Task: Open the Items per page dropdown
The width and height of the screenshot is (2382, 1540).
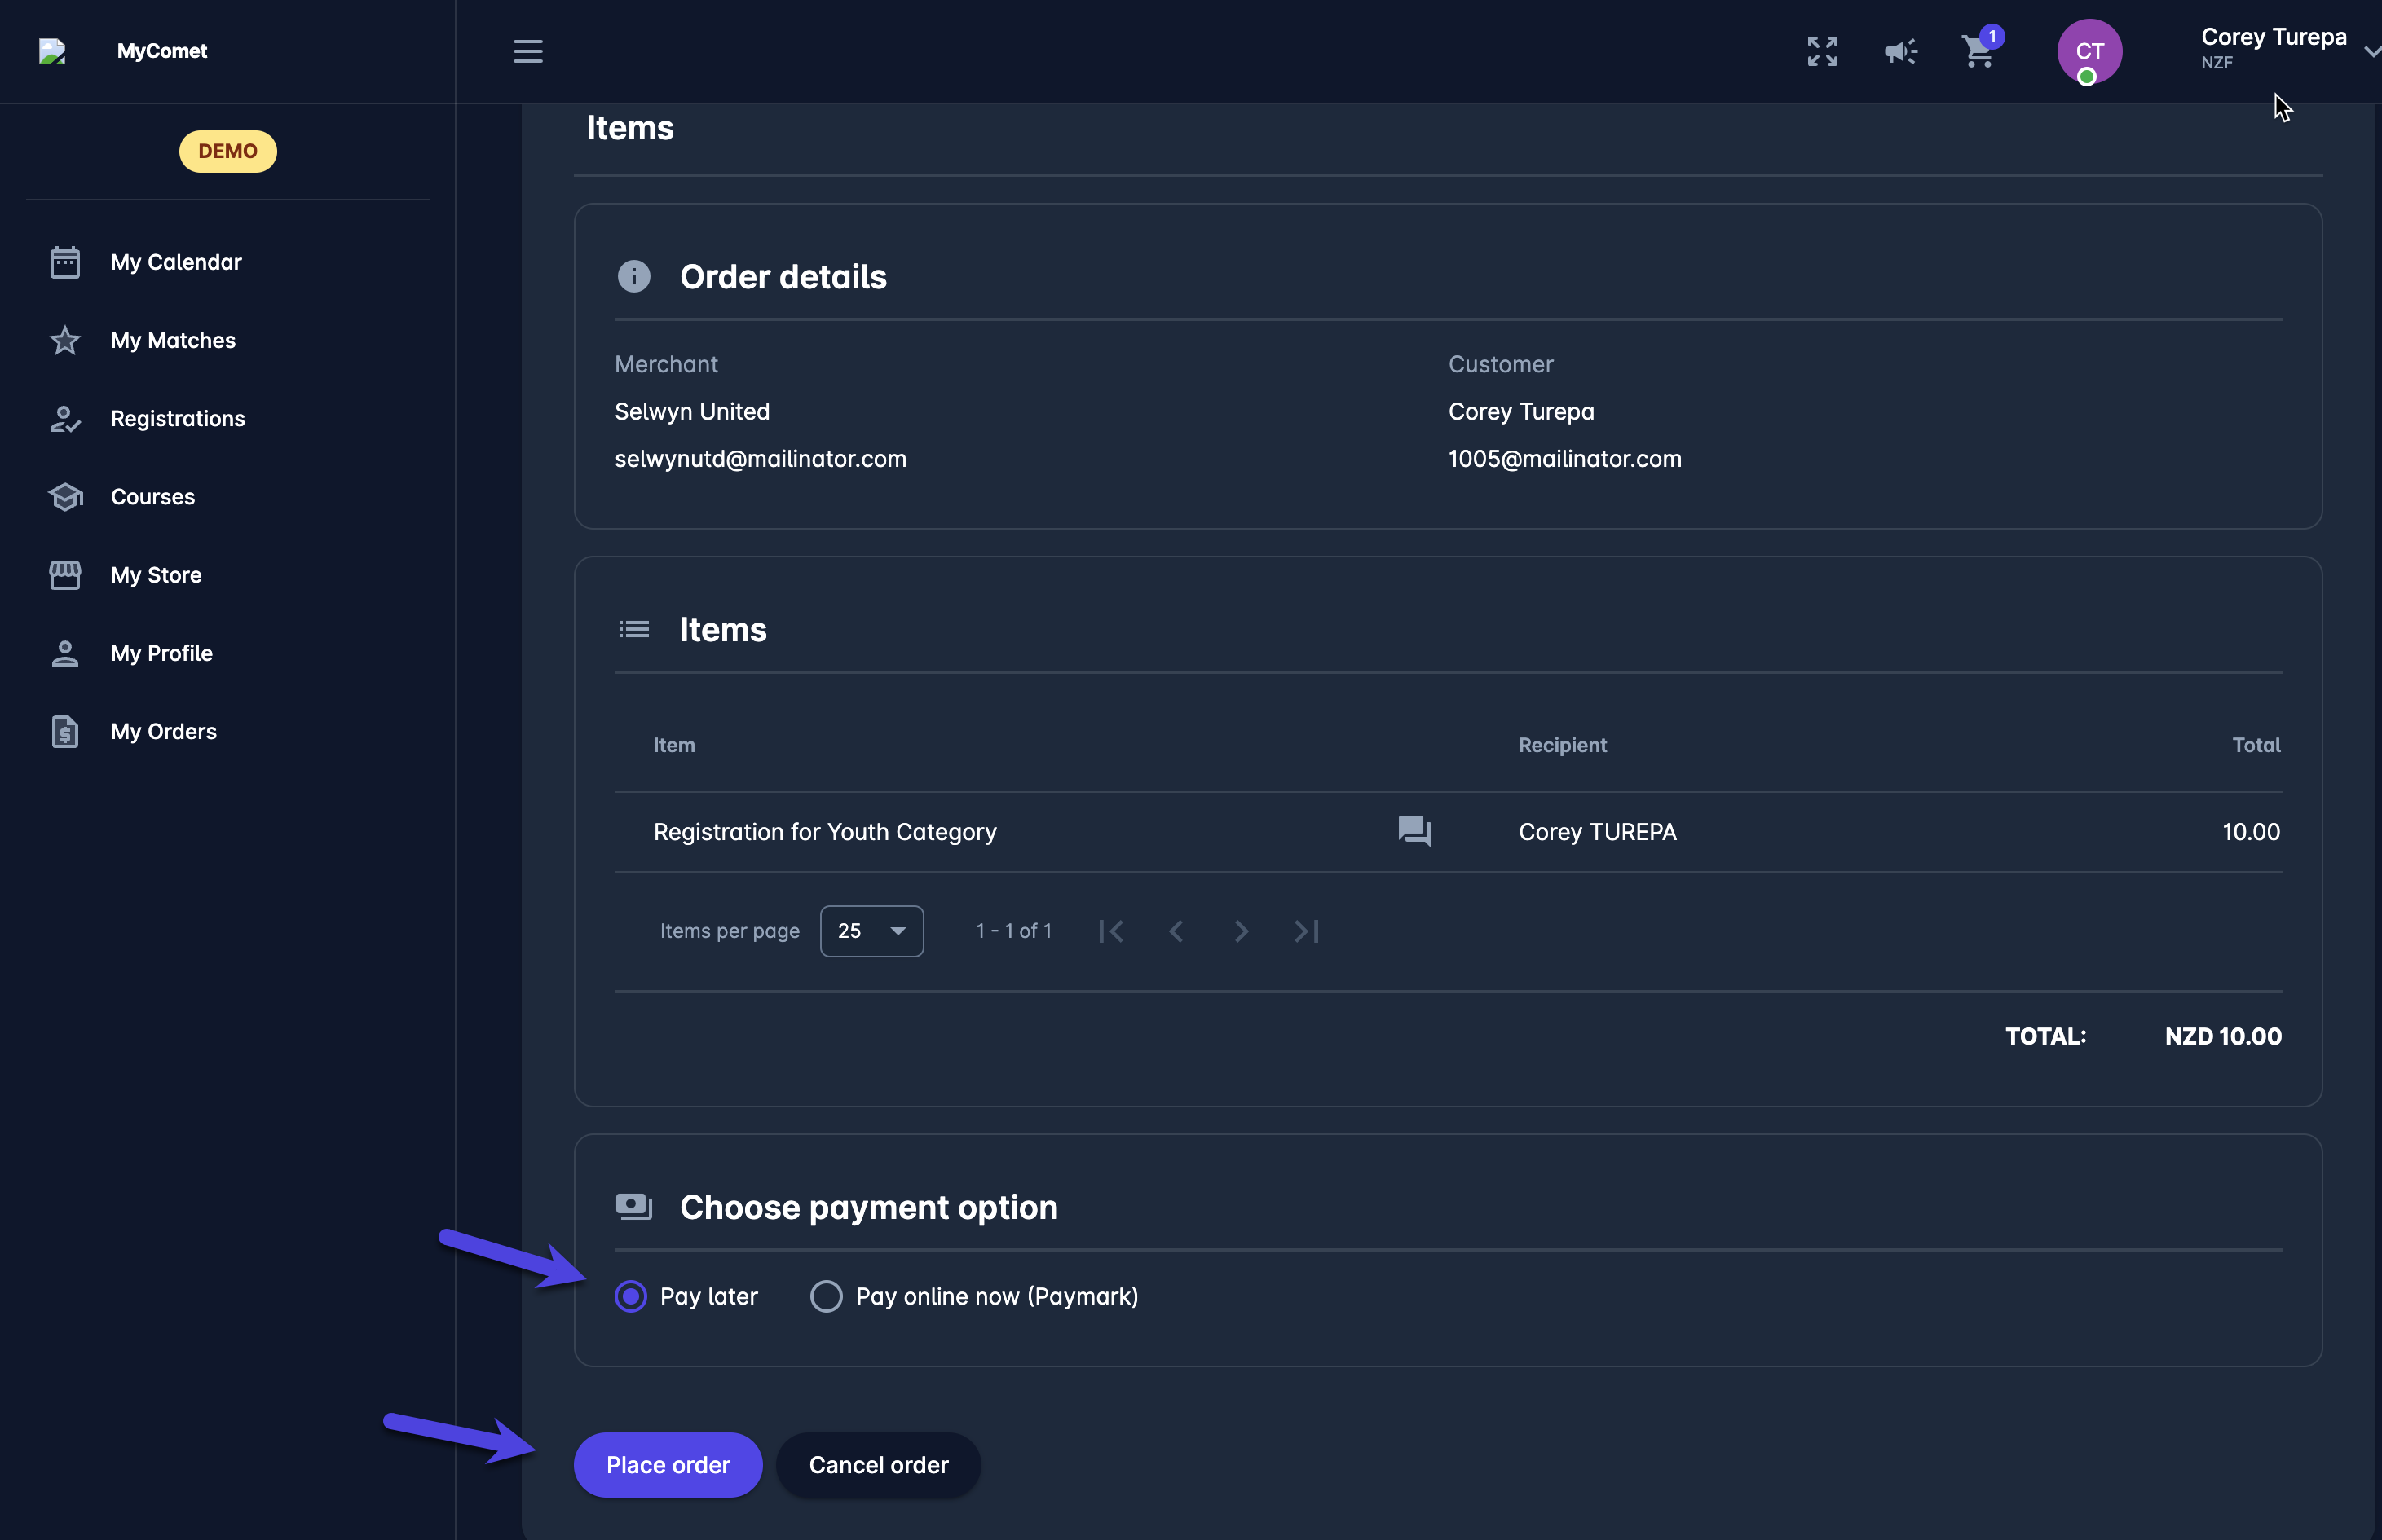Action: point(871,931)
